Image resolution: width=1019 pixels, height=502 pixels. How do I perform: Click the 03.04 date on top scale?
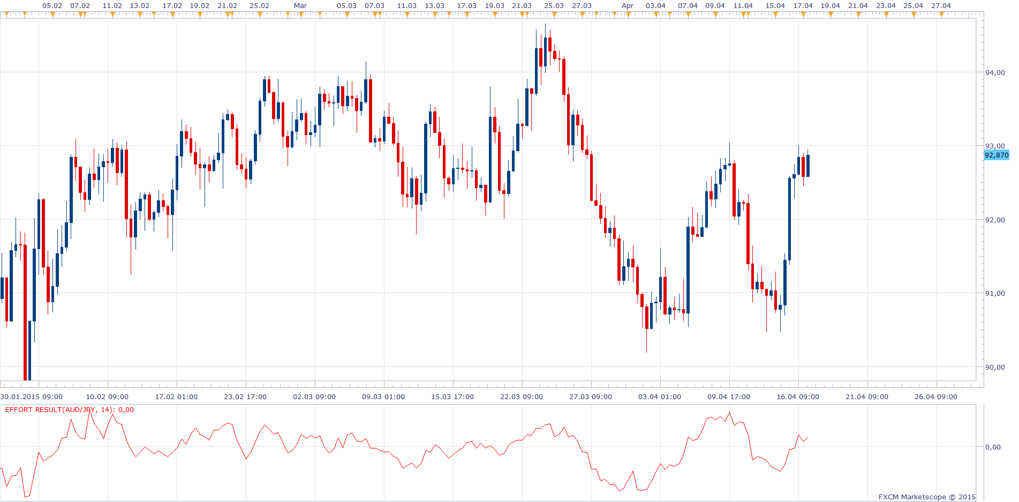656,6
